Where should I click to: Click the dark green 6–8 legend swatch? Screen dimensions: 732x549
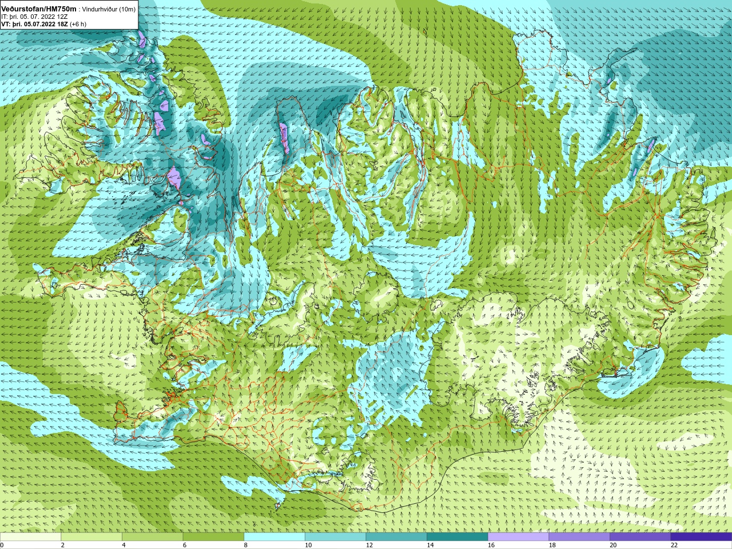(213, 537)
